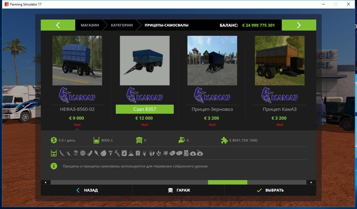Screen dimensions: 357x209
Task: Select the Прицеп КамАЗ trailer thumbnail
Action: point(280,61)
